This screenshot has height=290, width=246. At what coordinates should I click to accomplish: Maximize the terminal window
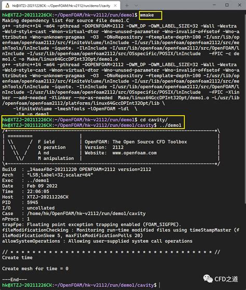coord(227,5)
